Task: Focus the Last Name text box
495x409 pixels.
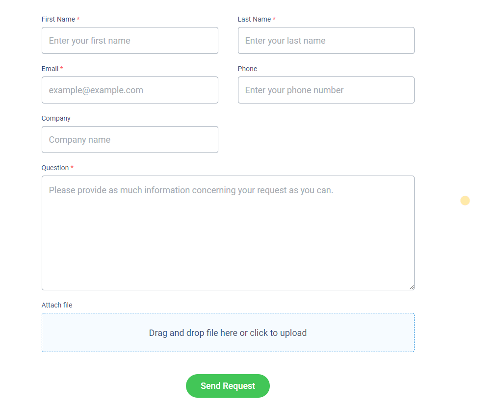Action: tap(326, 41)
